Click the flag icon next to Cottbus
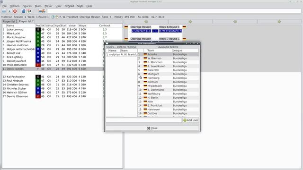Image resolution: width=303 pixels, height=170 pixels. pos(145,113)
